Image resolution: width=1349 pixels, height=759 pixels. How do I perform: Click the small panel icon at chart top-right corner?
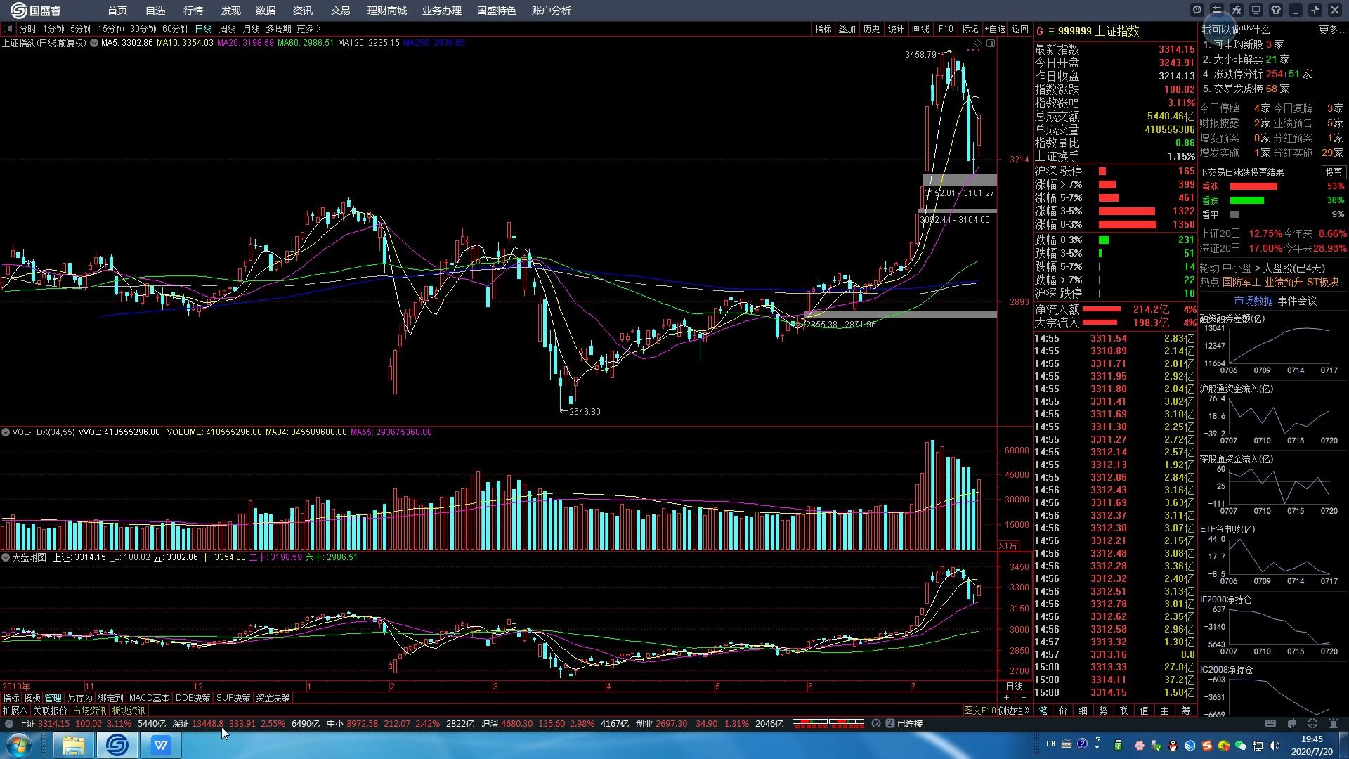(x=991, y=44)
